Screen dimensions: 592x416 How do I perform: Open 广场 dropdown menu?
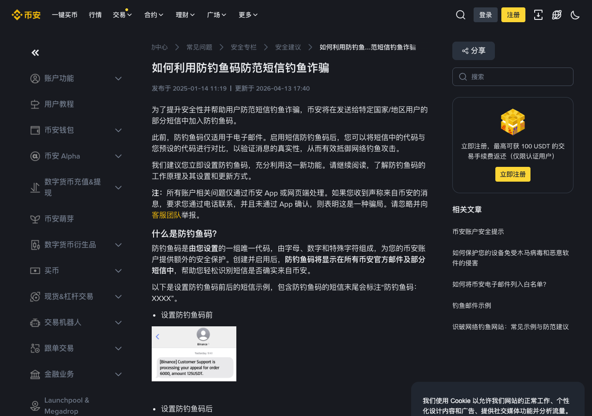click(217, 15)
